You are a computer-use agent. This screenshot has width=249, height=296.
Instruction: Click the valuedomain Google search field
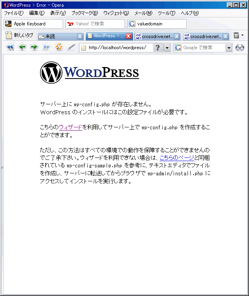157,24
